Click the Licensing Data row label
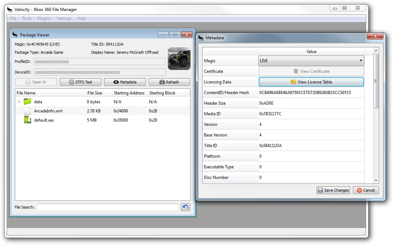 (x=217, y=82)
